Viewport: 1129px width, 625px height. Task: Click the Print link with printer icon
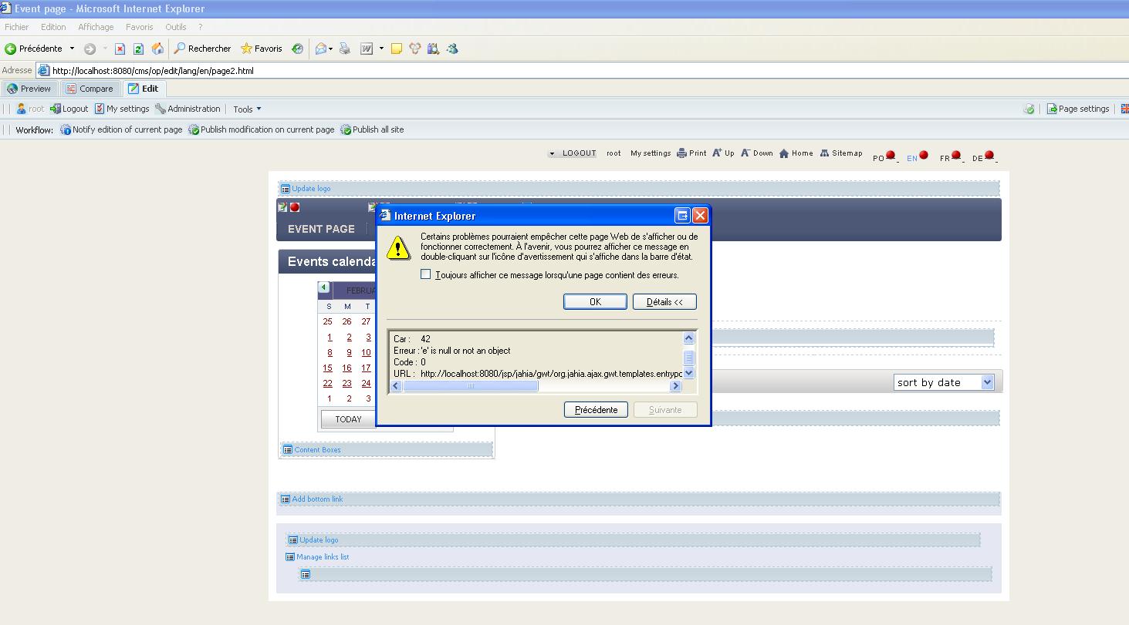point(691,153)
